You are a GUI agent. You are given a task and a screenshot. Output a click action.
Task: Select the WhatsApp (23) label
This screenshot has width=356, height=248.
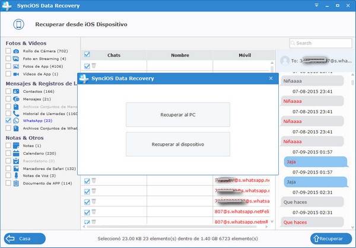pyautogui.click(x=37, y=121)
